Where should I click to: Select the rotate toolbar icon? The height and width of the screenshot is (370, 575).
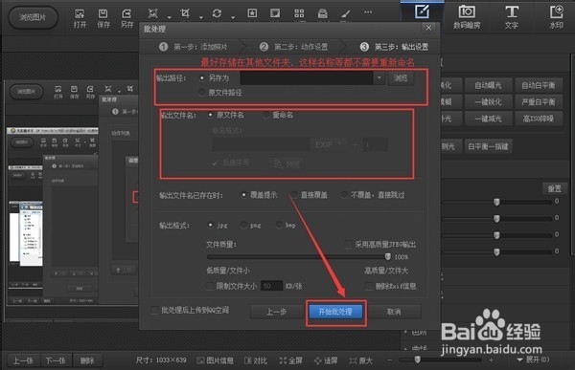(217, 14)
